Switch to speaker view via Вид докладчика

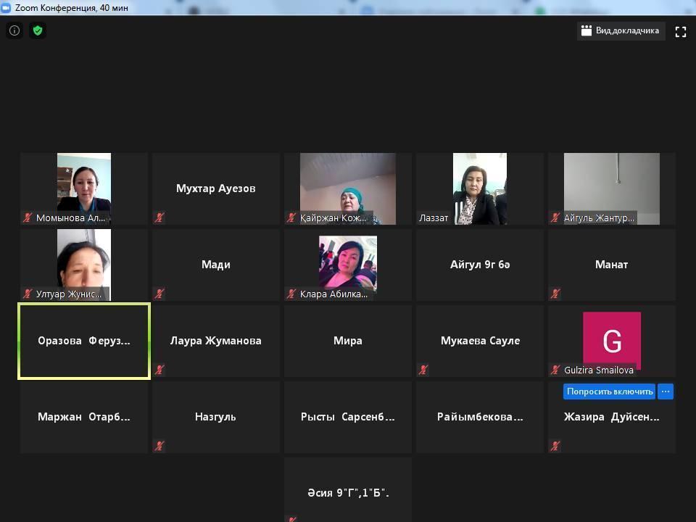tap(621, 30)
